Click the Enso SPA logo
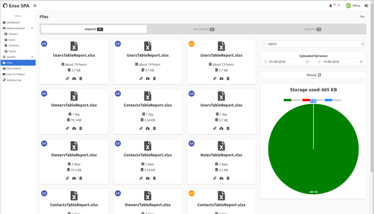 point(16,6)
